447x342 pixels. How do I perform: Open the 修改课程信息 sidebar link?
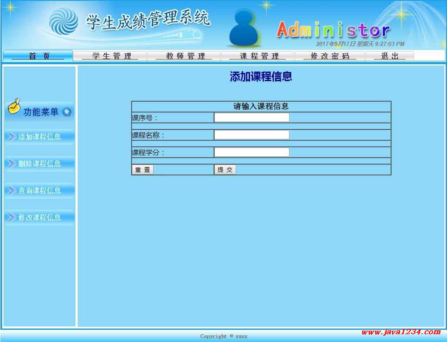(39, 217)
